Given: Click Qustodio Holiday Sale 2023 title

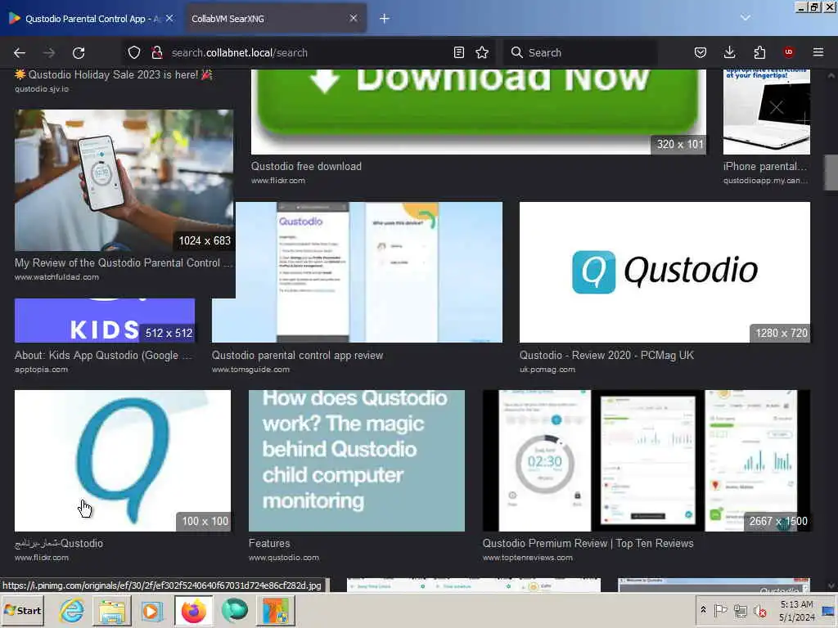Looking at the screenshot, I should (114, 74).
